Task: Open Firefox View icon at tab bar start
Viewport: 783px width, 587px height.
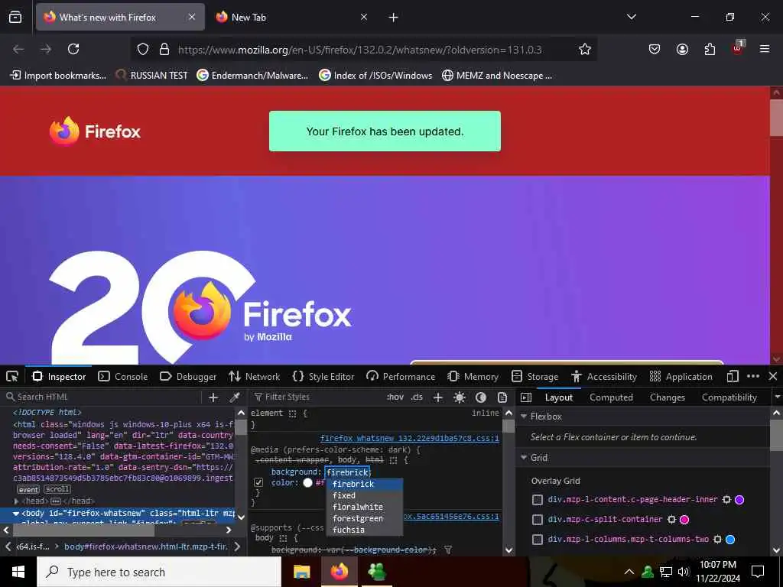Action: (15, 17)
